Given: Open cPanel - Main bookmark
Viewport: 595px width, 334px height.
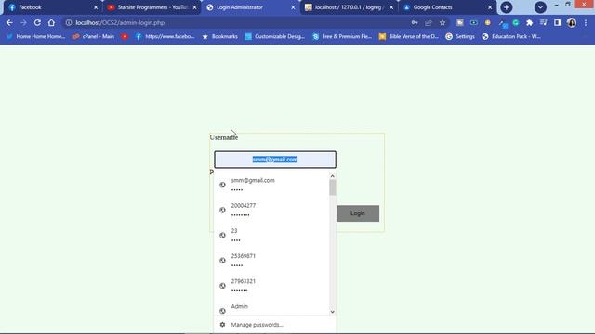Looking at the screenshot, I should (x=93, y=37).
